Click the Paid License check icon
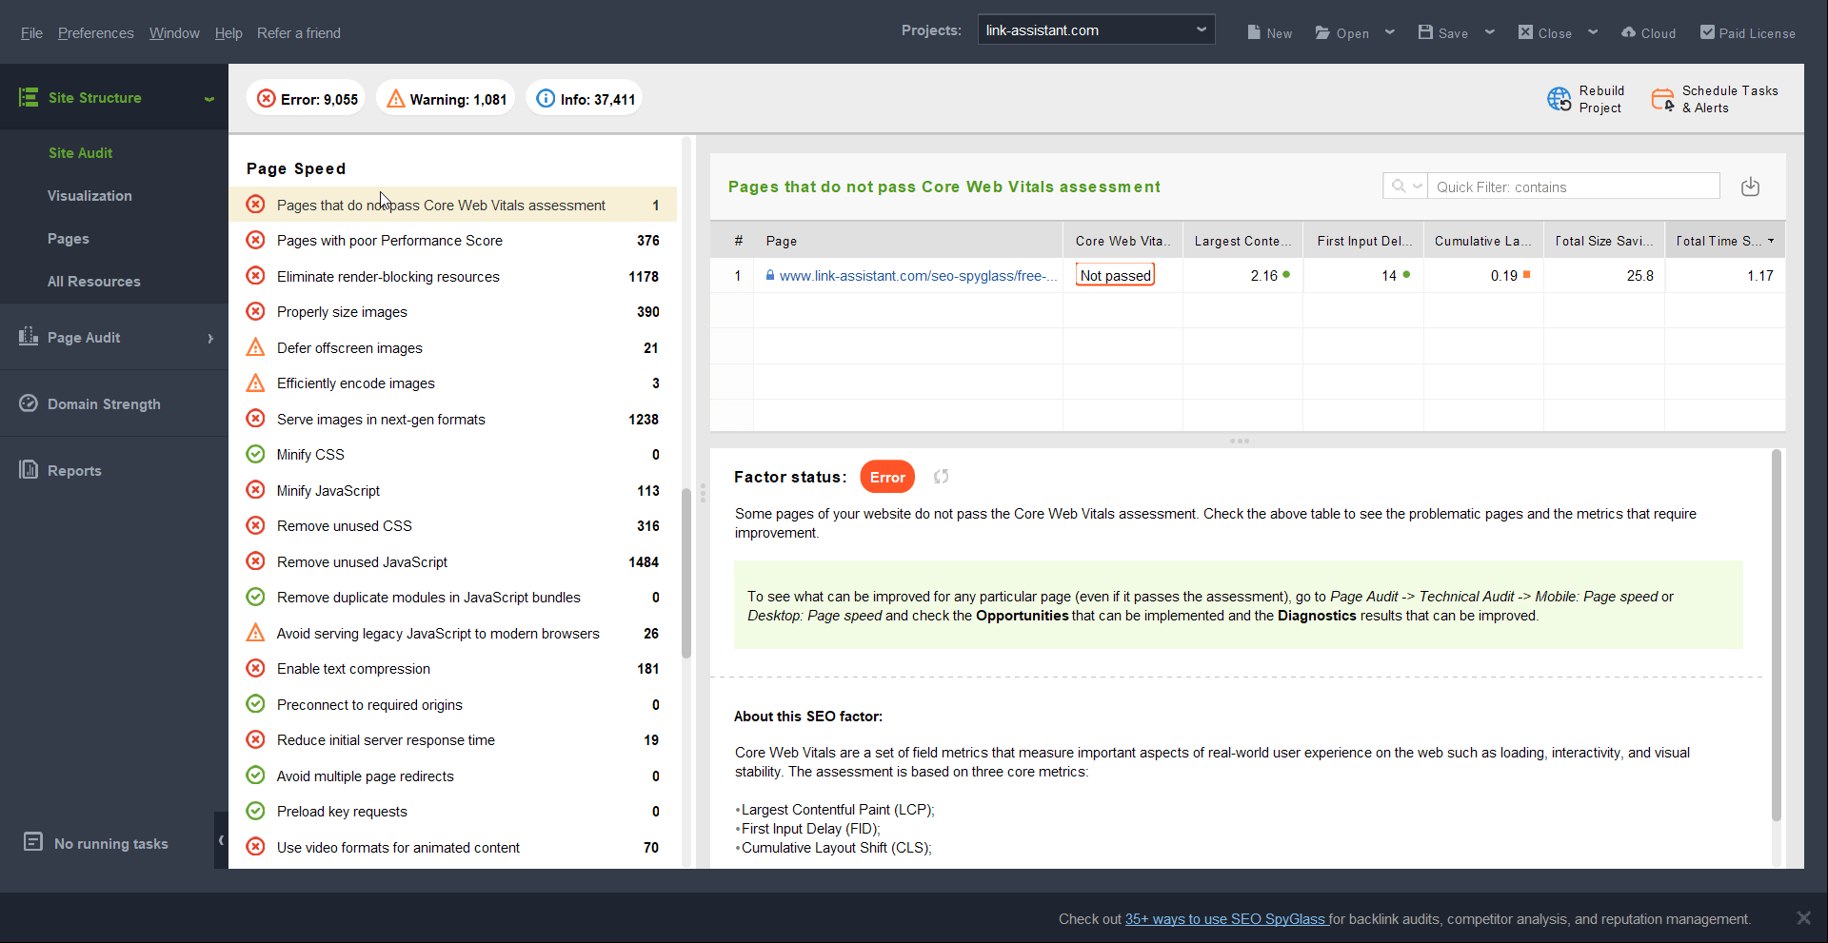This screenshot has height=943, width=1828. [x=1707, y=32]
